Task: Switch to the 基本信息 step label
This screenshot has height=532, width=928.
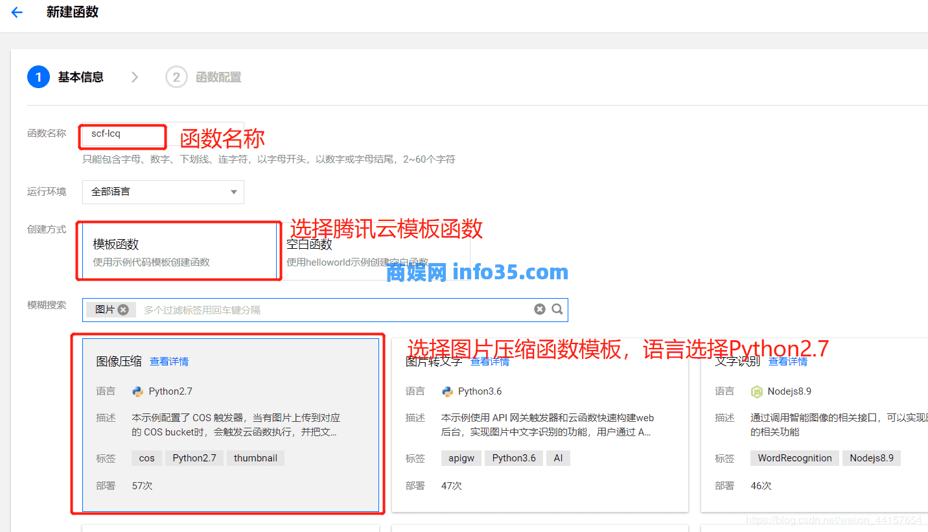Action: pyautogui.click(x=80, y=77)
